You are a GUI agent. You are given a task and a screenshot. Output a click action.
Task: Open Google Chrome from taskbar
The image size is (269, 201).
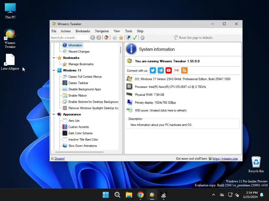pyautogui.click(x=141, y=195)
